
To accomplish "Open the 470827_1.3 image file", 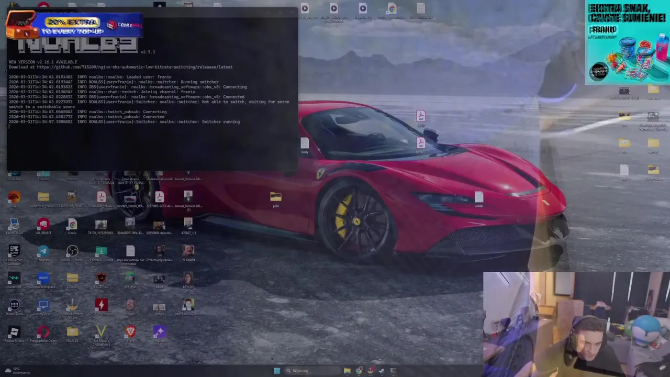I will click(x=188, y=226).
